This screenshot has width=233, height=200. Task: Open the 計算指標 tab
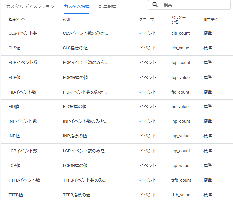click(107, 6)
